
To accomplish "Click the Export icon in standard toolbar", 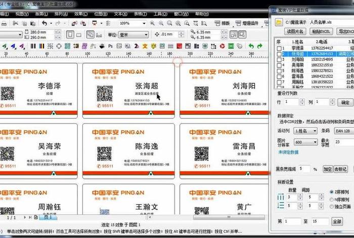I will coord(83,23).
